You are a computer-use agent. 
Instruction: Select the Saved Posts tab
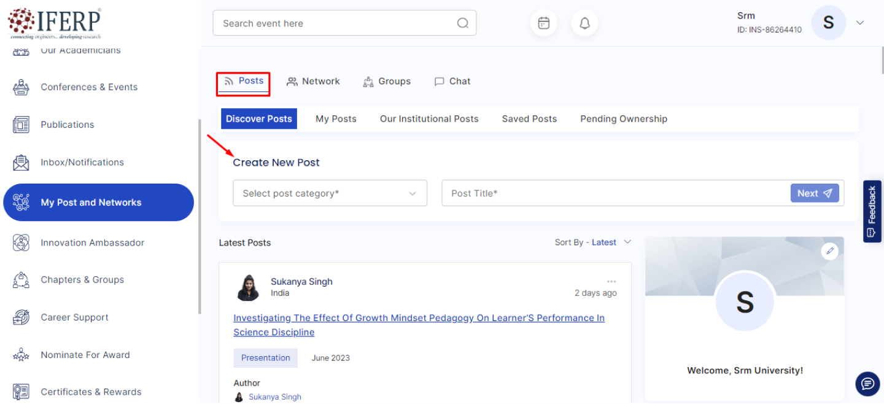(x=529, y=119)
